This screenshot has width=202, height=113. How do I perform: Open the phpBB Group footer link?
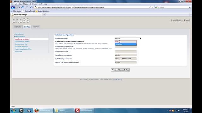tap(117, 80)
